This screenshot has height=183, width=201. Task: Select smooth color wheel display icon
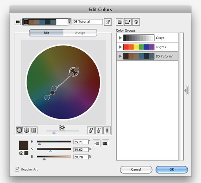[x=19, y=130]
